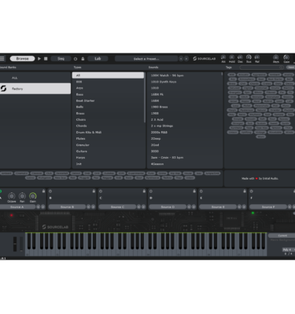
Task: Toggle the lock icon on Source A
Action: 43,191
